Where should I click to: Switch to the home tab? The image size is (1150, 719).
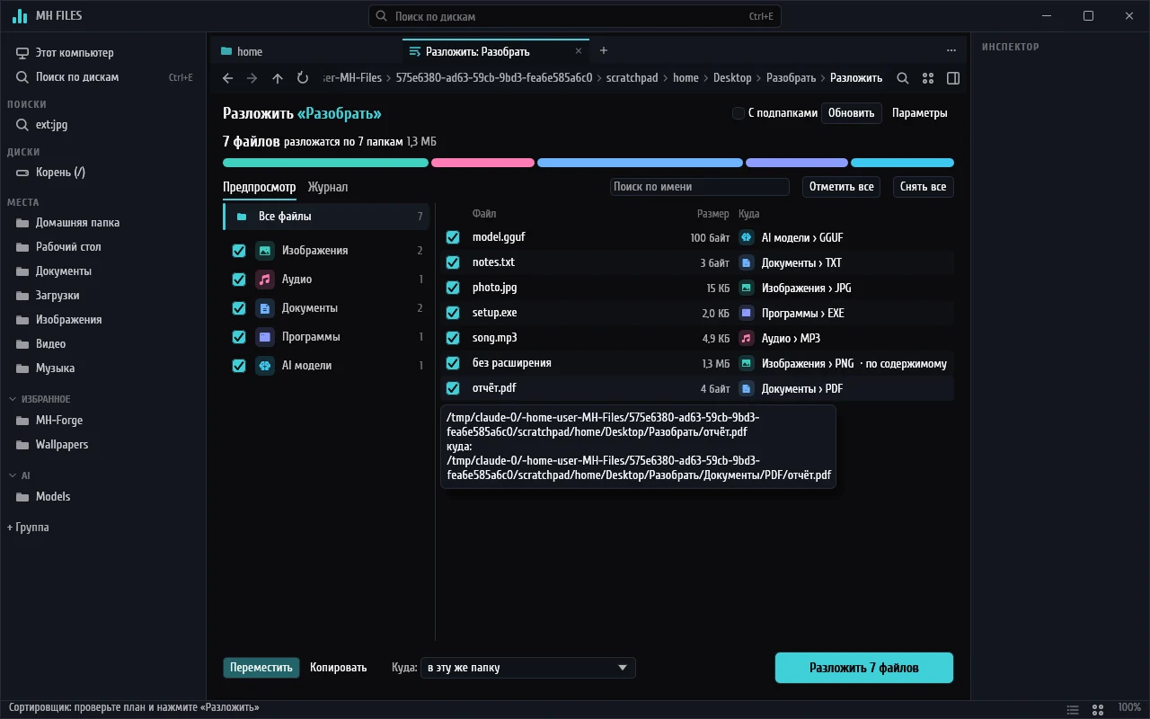tap(305, 51)
